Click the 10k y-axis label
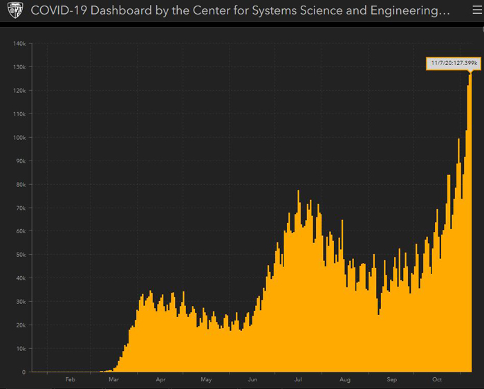Image resolution: width=484 pixels, height=389 pixels. point(21,349)
